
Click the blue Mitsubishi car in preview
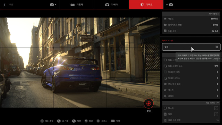tap(71, 74)
